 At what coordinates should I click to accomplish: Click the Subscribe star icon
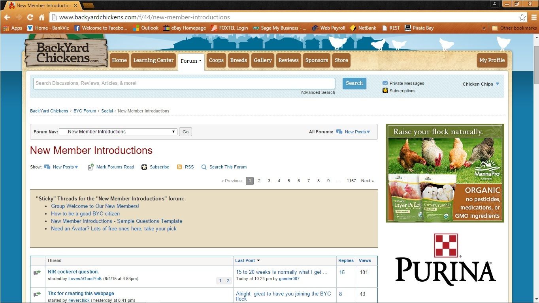(144, 167)
